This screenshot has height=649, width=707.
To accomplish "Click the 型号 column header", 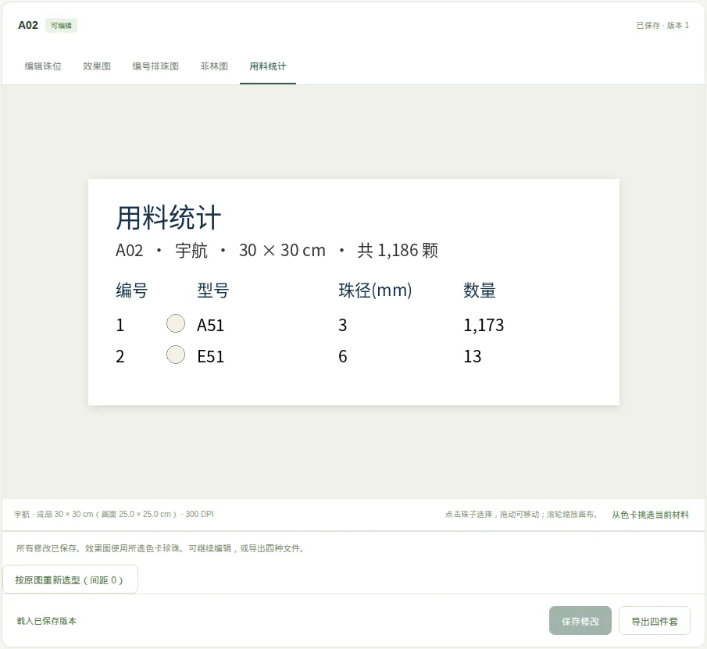I will point(213,291).
